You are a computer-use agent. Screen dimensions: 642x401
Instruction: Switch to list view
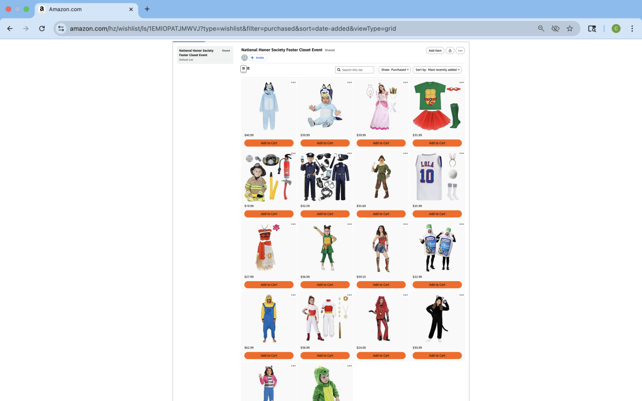(x=248, y=69)
